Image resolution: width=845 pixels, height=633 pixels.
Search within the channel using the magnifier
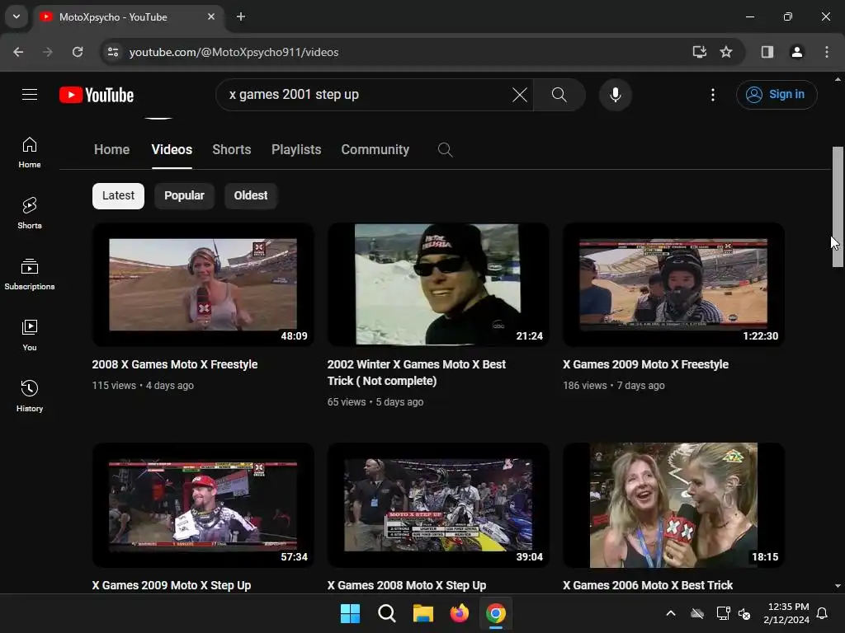tap(445, 150)
